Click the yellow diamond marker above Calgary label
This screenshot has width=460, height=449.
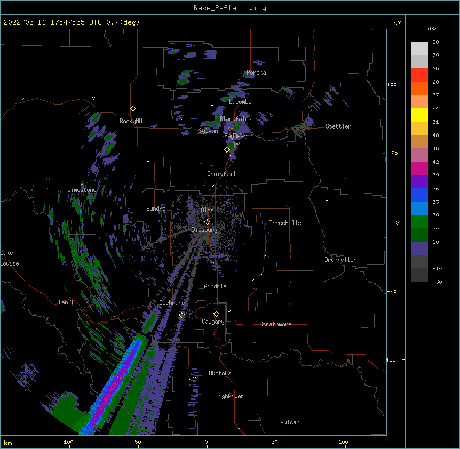216,314
